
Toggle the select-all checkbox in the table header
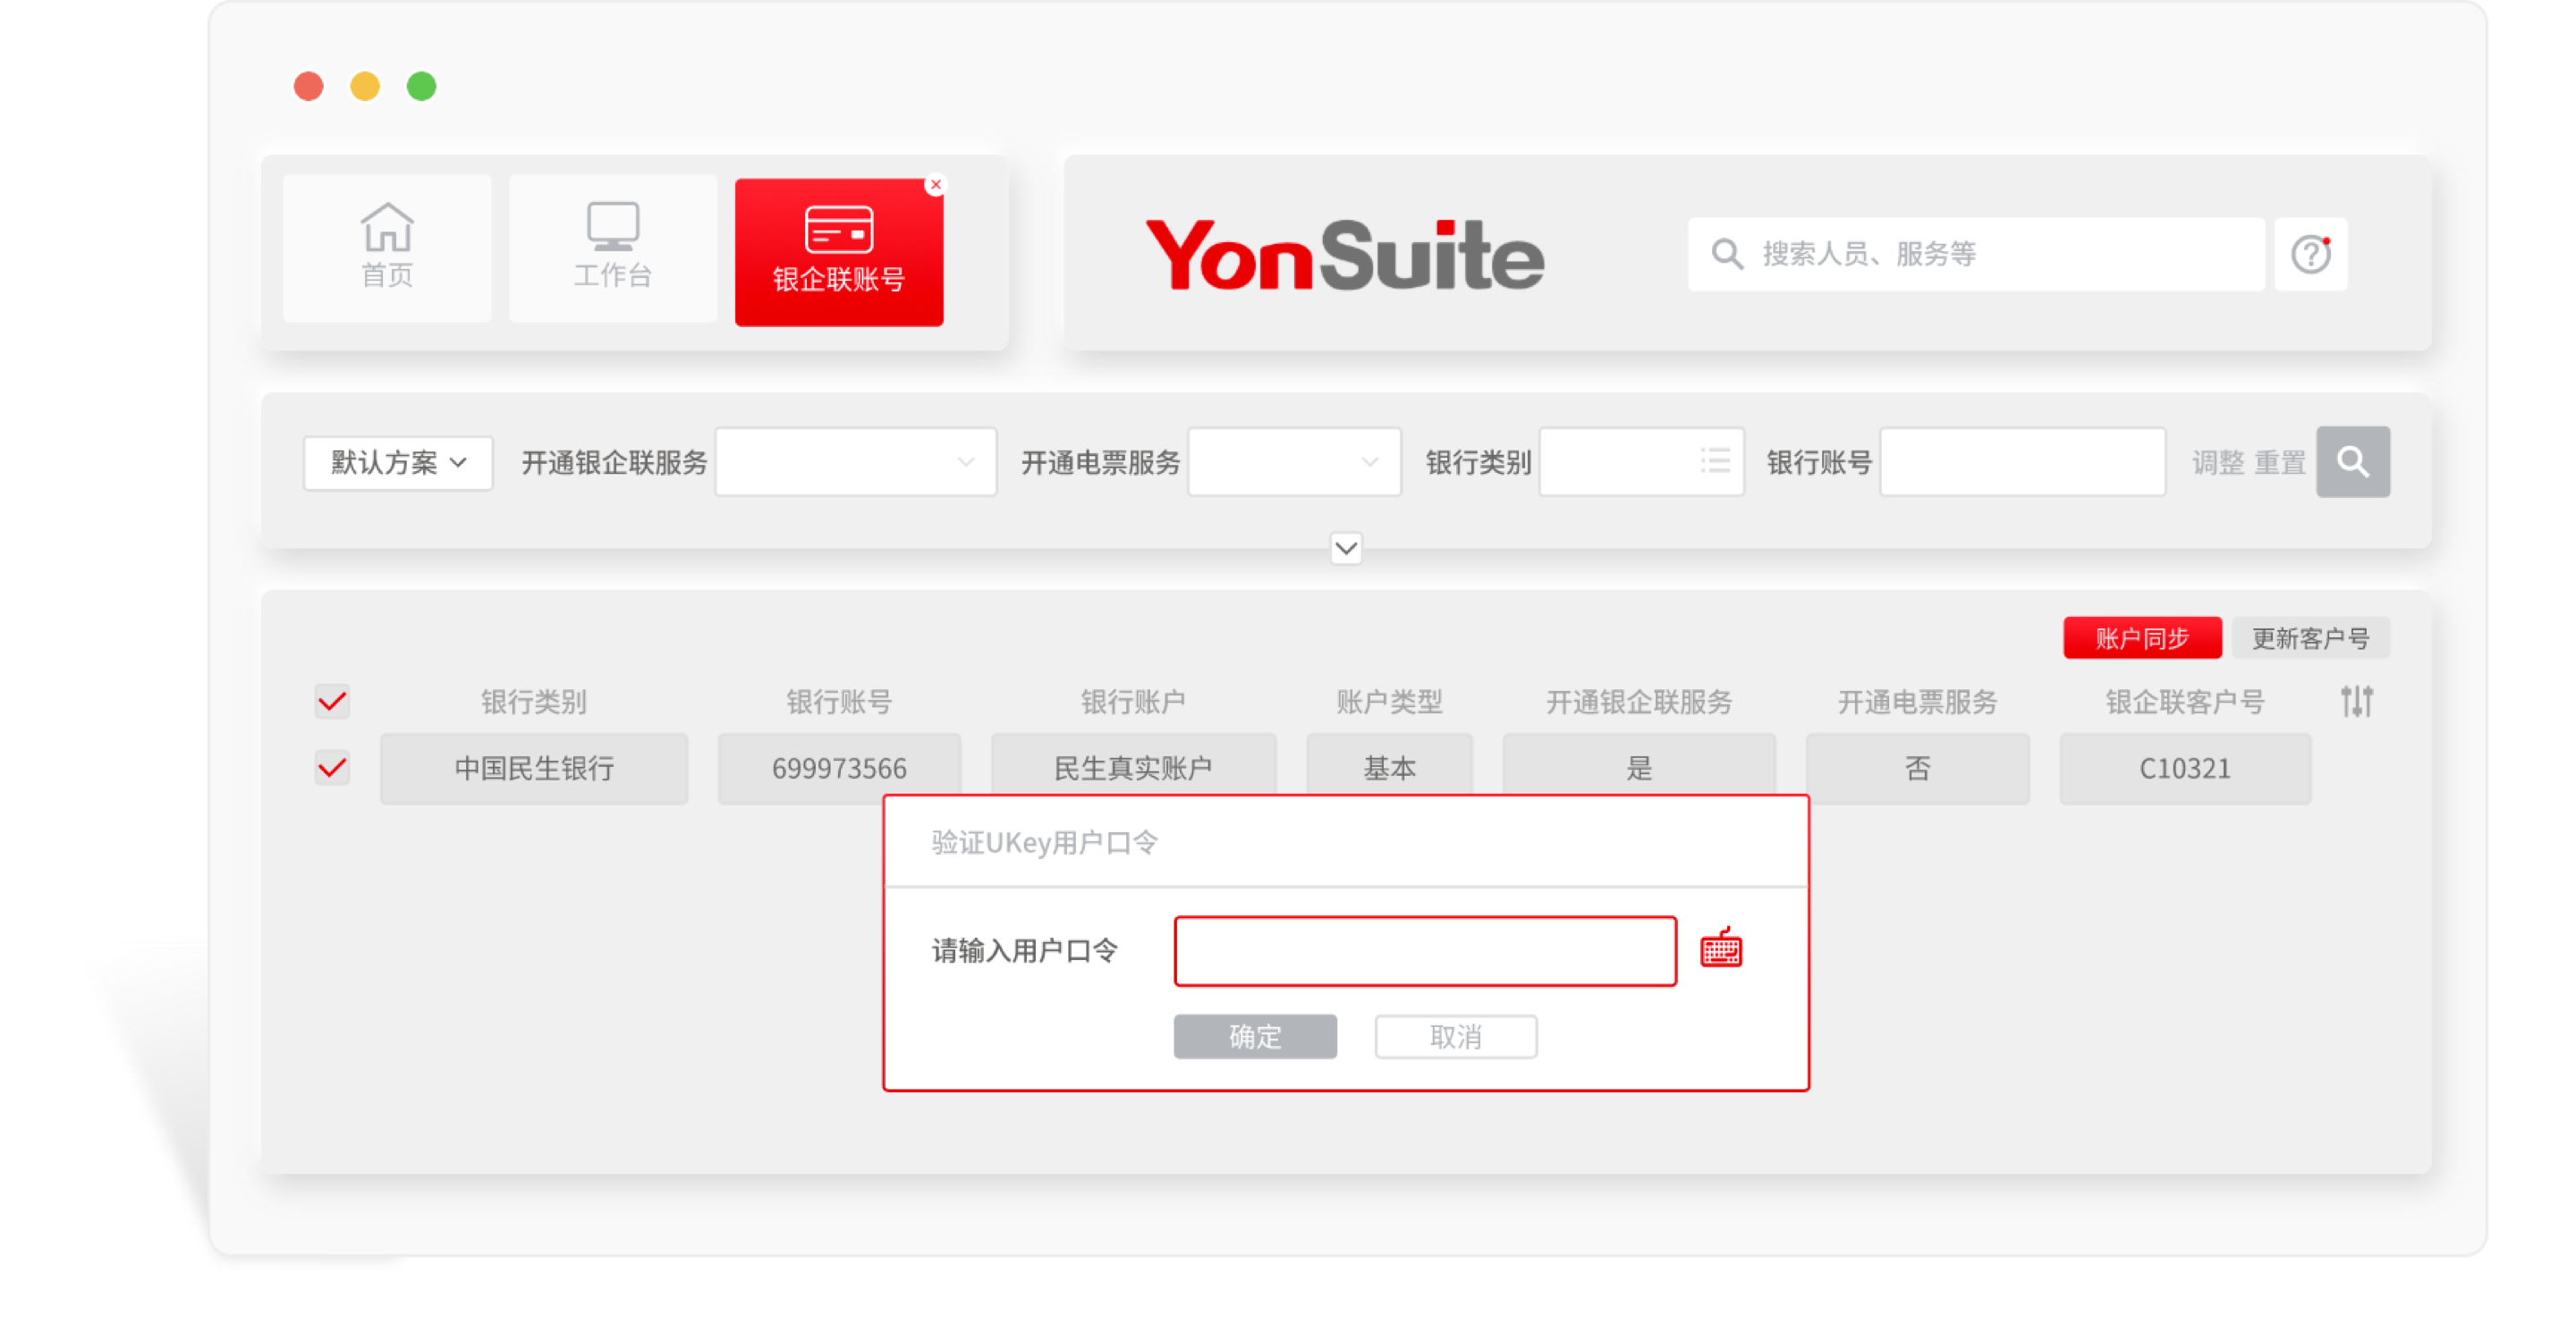point(332,702)
